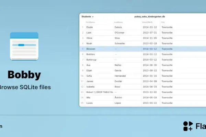This screenshot has height=137, width=206.
Task: Click the pokey_oaks_kindergarten.db window title
Action: tap(149, 17)
